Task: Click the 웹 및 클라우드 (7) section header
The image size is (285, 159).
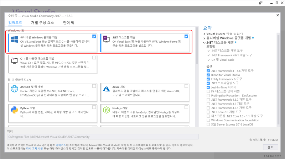Action: point(19,80)
